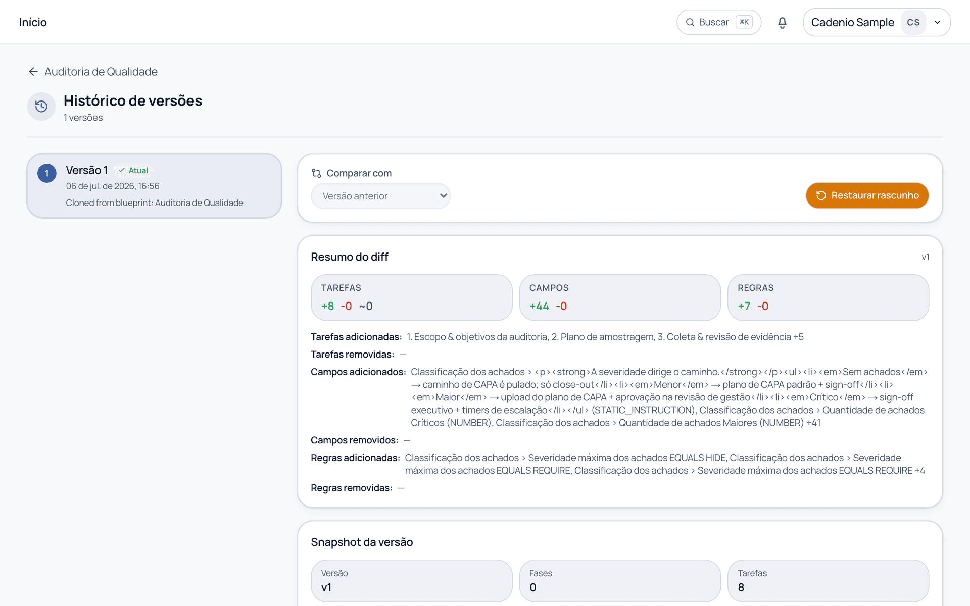Open the Versão anterior dropdown
This screenshot has width=970, height=606.
381,196
